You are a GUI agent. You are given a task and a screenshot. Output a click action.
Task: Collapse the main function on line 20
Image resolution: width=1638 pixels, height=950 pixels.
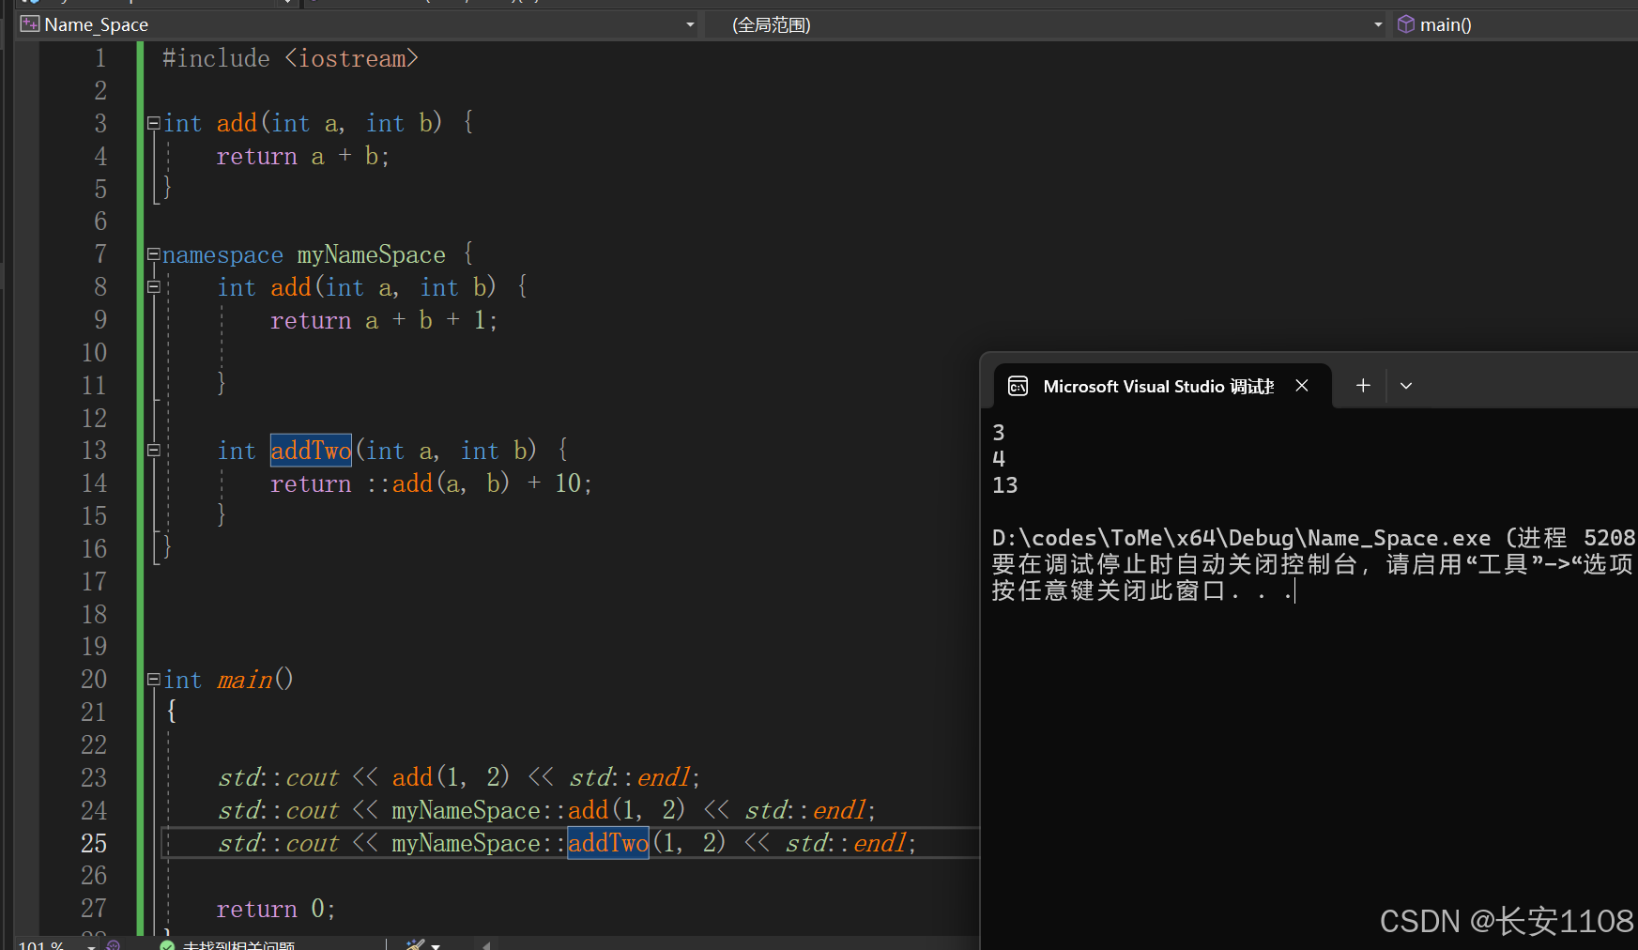click(154, 679)
